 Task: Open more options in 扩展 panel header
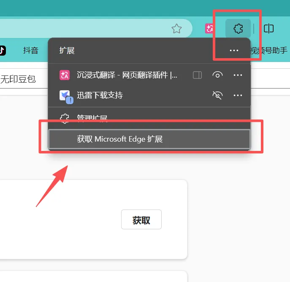pos(234,50)
